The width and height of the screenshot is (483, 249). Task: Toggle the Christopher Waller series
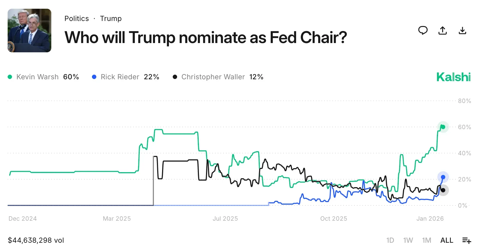coord(213,77)
